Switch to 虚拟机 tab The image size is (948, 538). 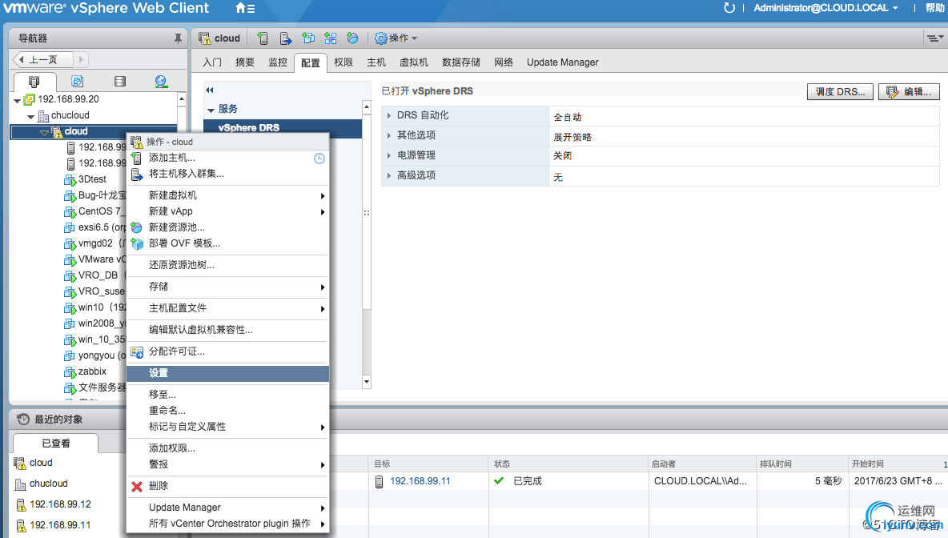tap(414, 62)
